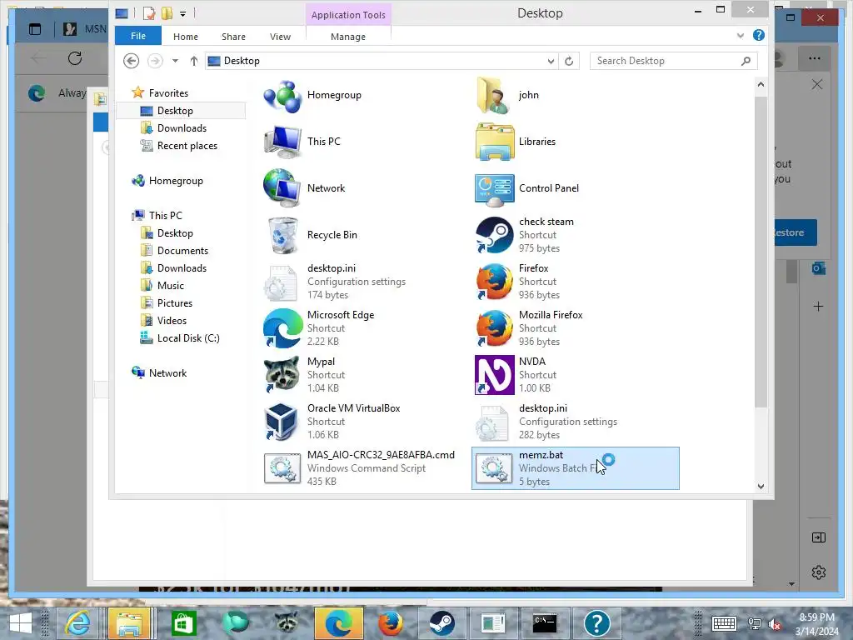Select the Microsoft Edge shortcut
This screenshot has height=640, width=853.
[x=319, y=328]
